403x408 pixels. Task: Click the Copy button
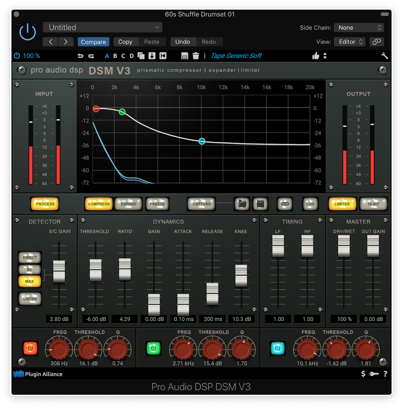click(x=125, y=42)
